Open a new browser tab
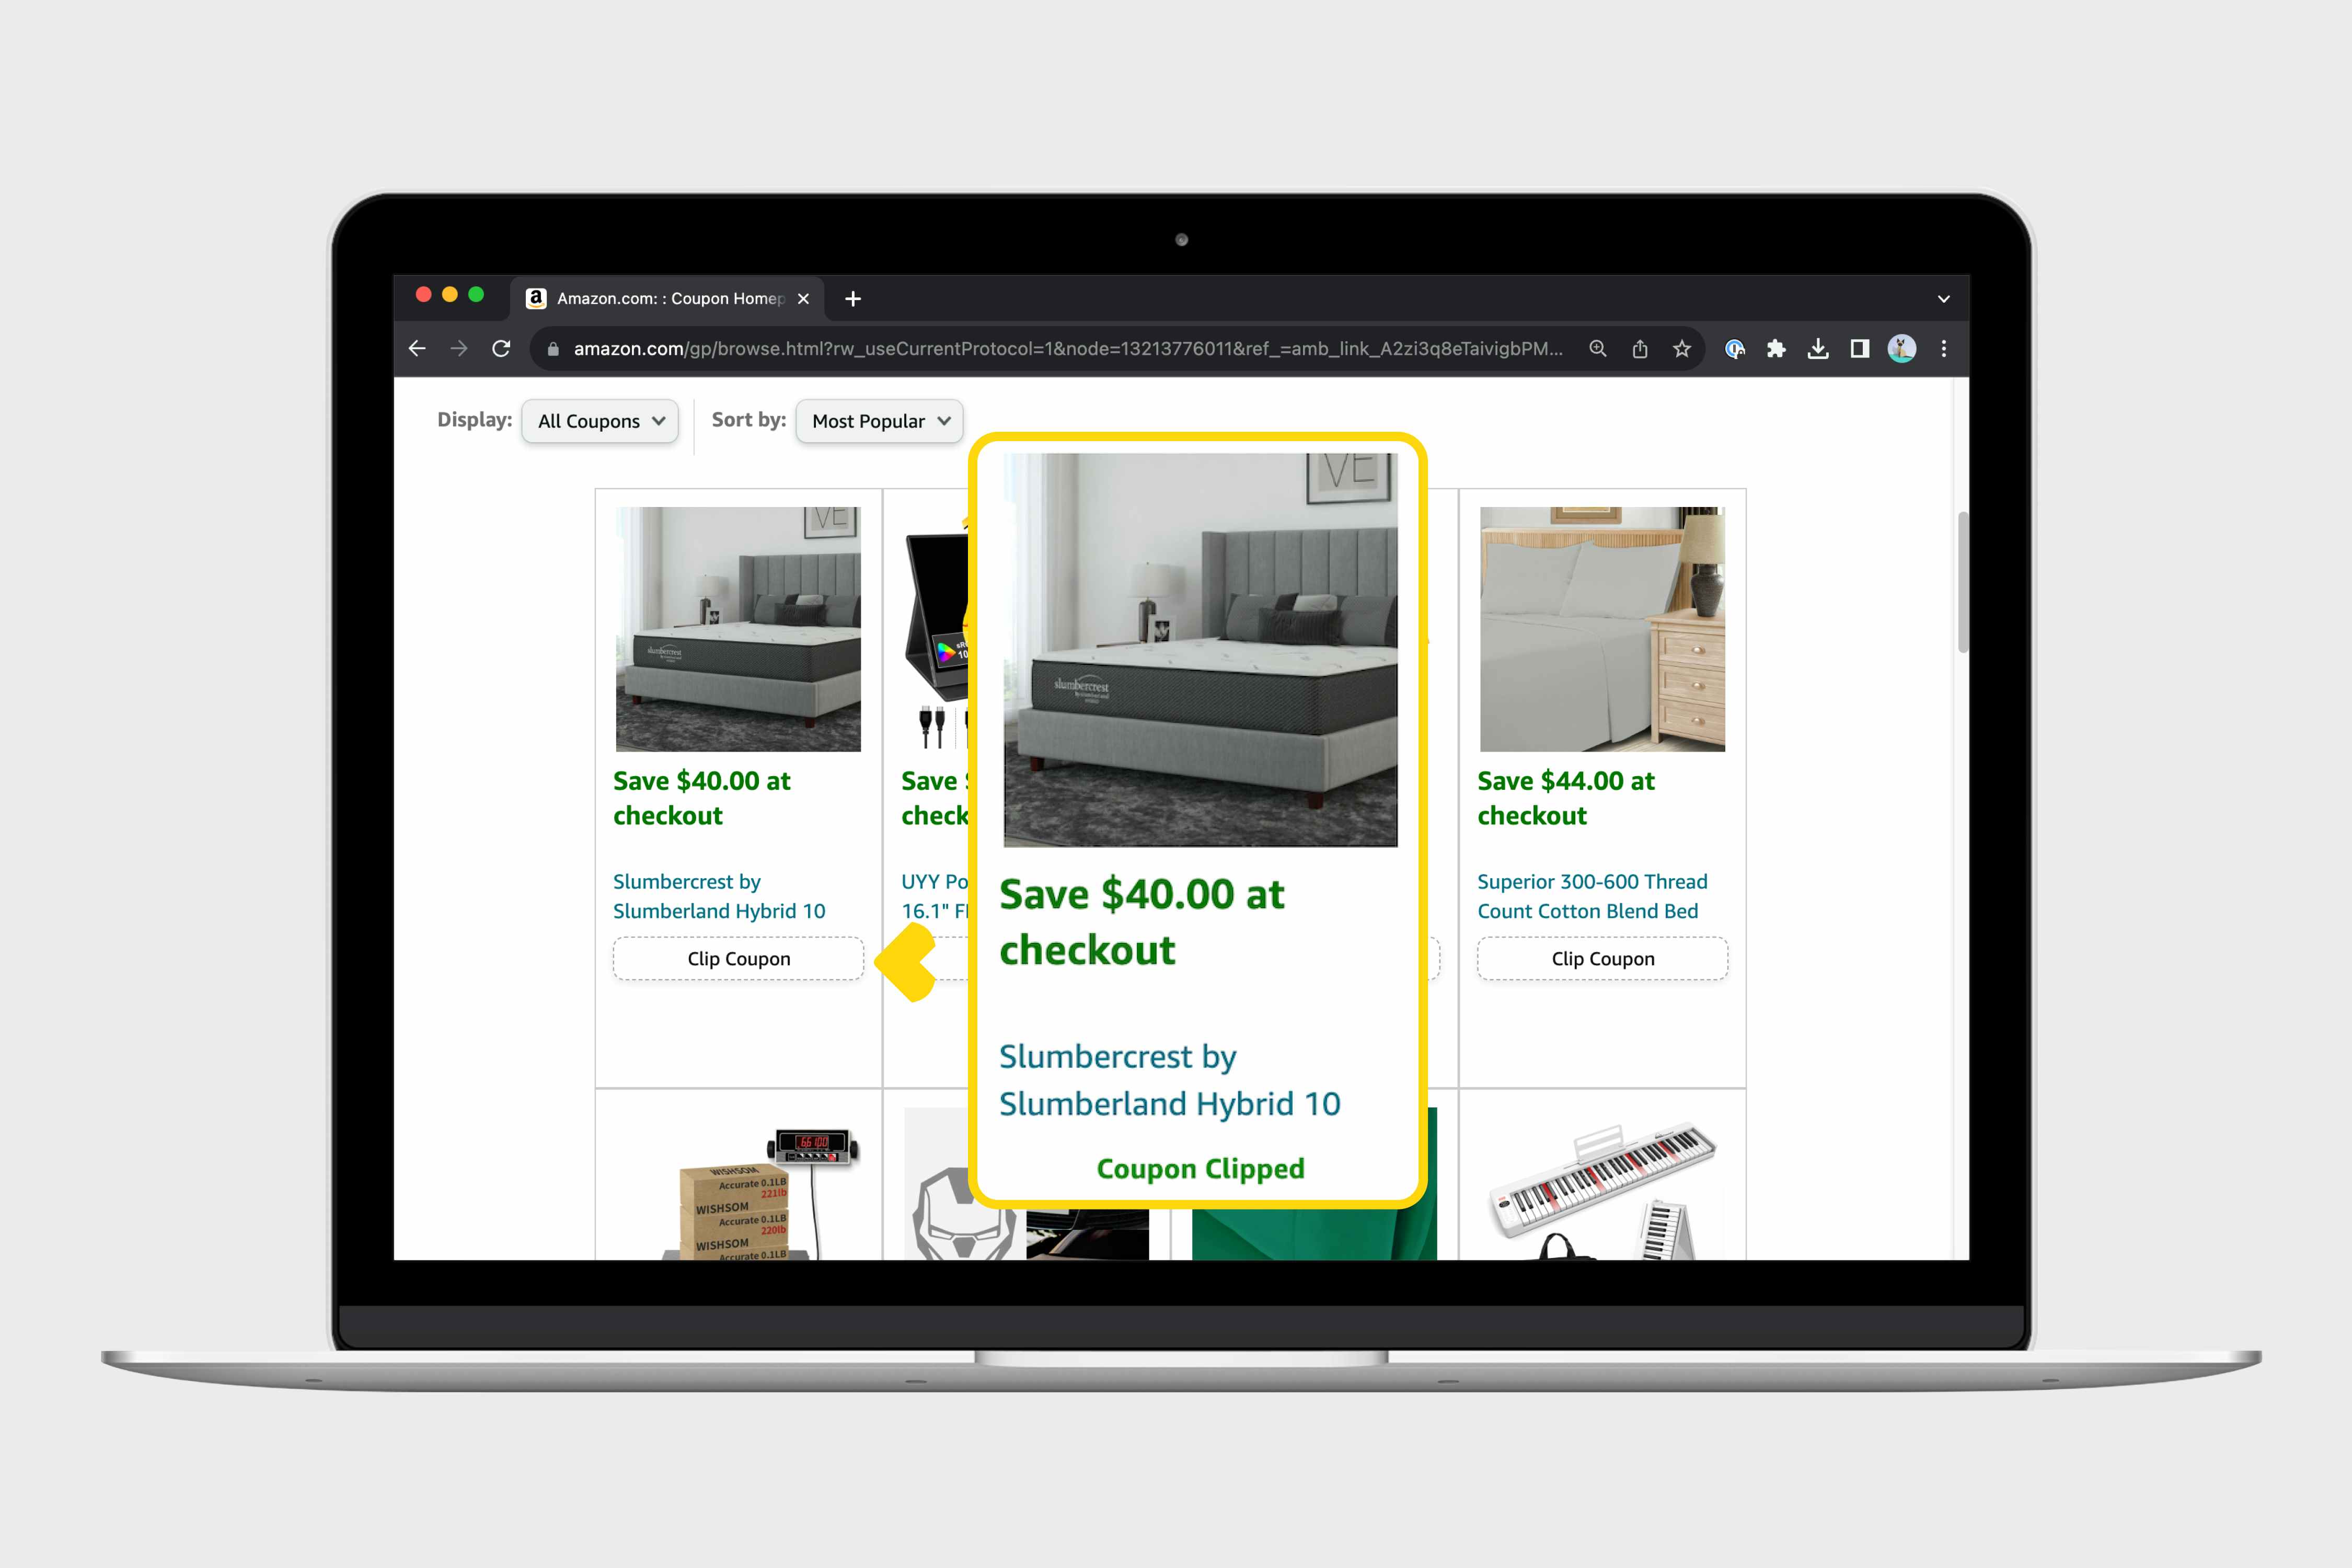This screenshot has width=2352, height=1568. [853, 299]
